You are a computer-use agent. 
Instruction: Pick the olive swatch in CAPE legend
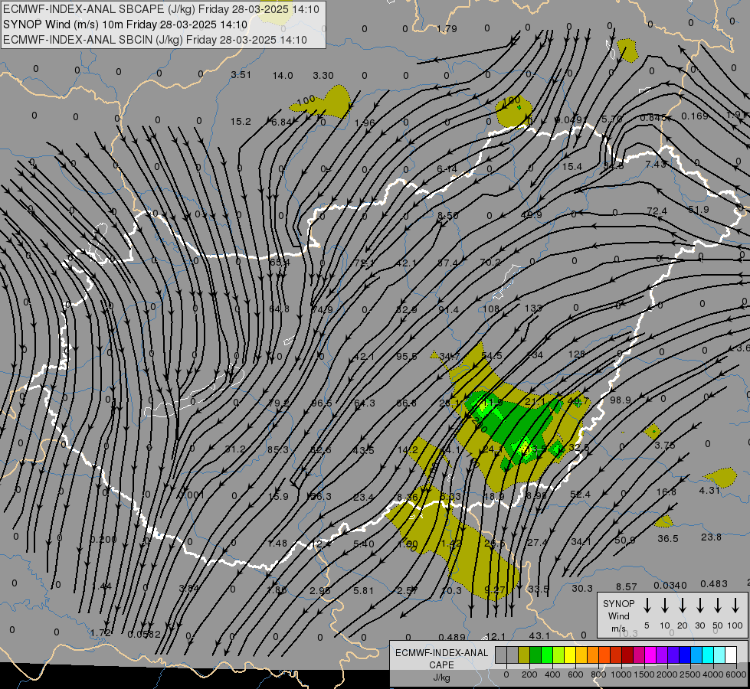(524, 655)
